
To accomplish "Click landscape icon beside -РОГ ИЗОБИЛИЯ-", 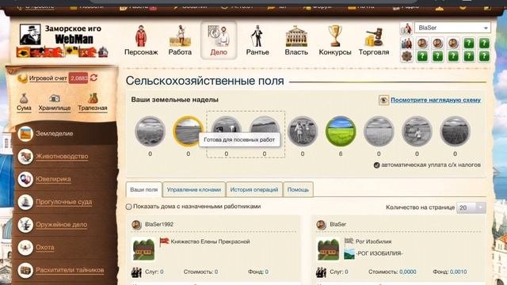I will point(349,253).
